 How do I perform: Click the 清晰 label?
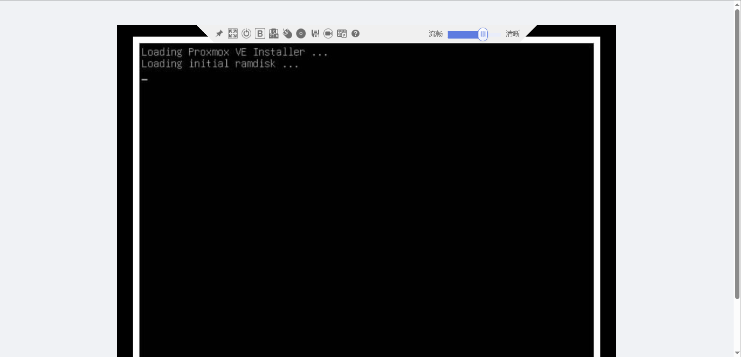[512, 34]
